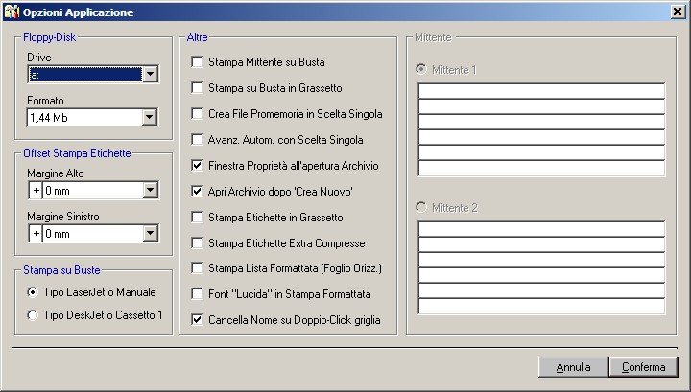Click the first Mittente 1 text field
The width and height of the screenshot is (691, 392).
click(541, 91)
